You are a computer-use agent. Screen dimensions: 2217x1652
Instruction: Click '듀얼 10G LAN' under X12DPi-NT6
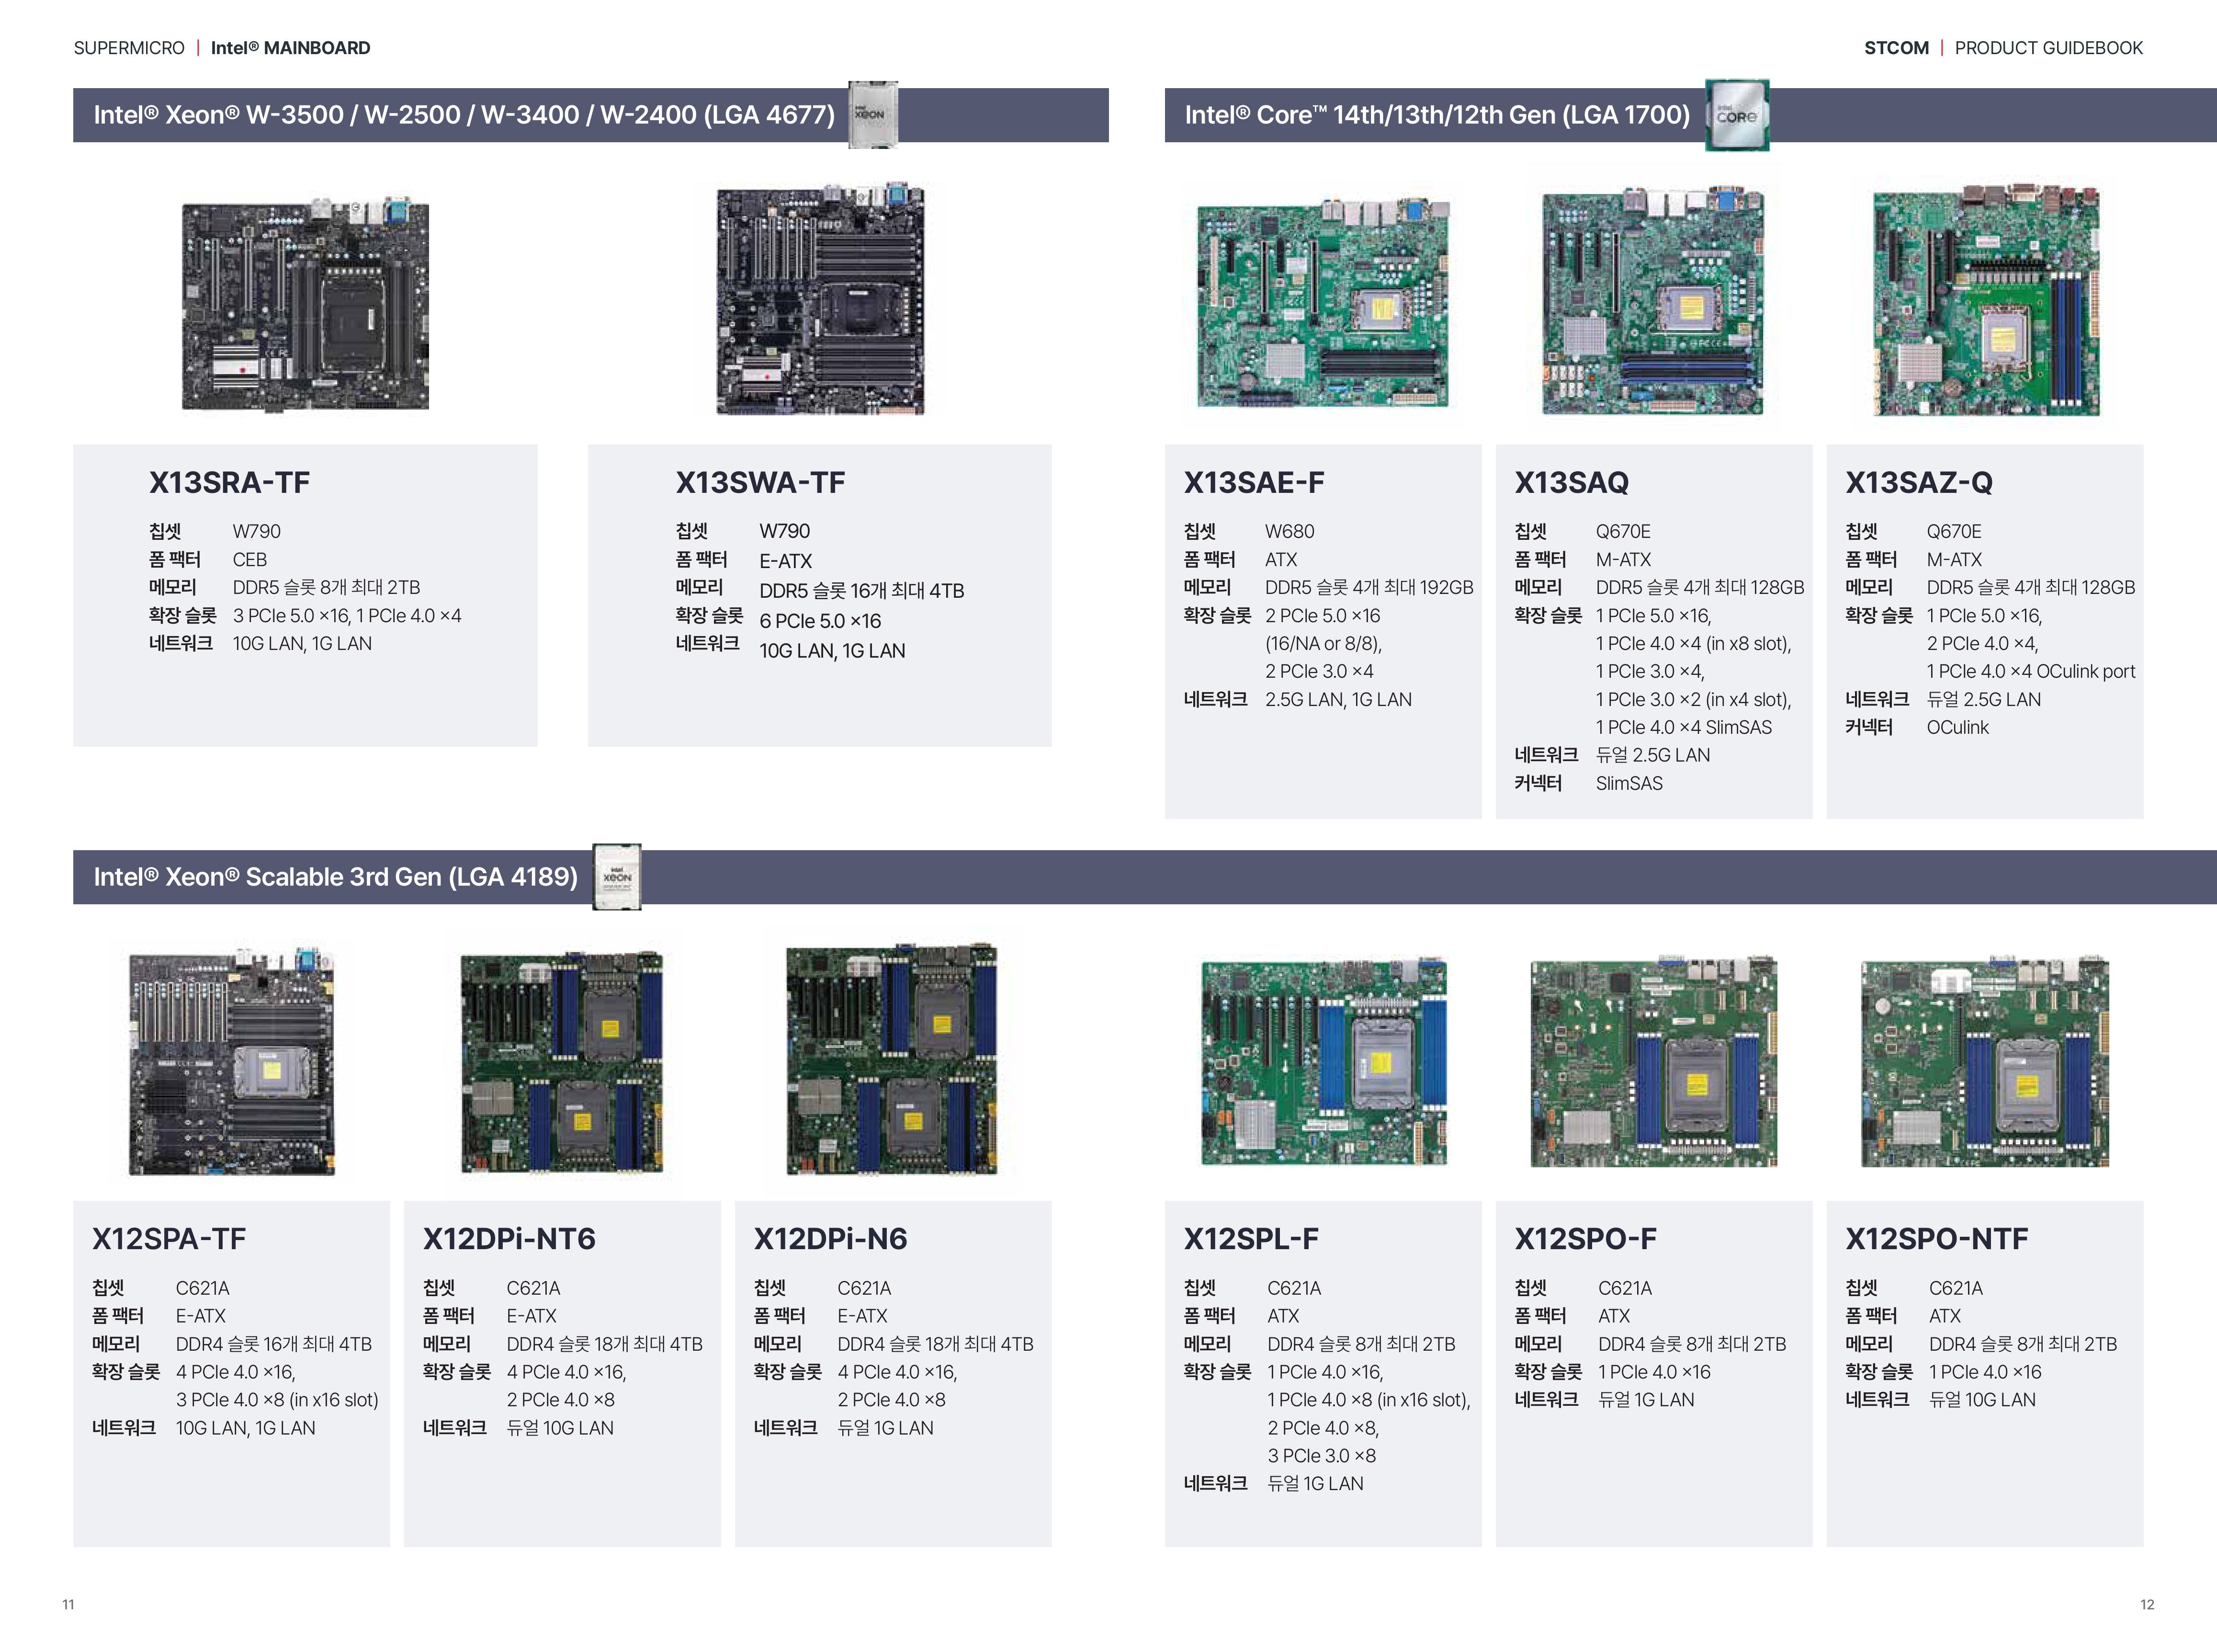(x=560, y=1428)
